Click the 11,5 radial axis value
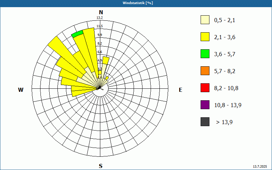The height and width of the screenshot is (170, 272). click(100, 26)
